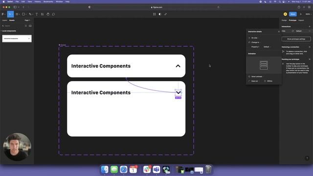Open the File menu

[x=17, y=1]
